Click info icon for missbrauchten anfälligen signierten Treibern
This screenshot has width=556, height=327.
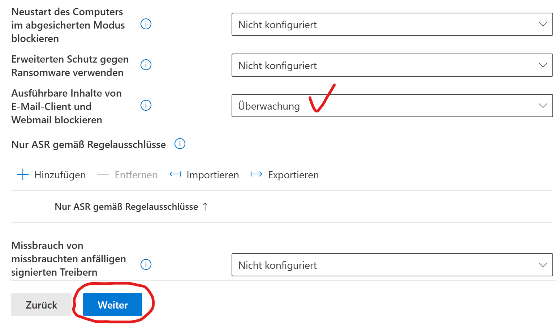[x=146, y=264]
